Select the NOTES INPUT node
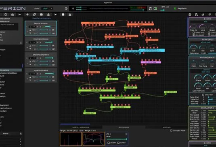Image resolution: width=216 pixels, height=147 pixels. pos(98,23)
